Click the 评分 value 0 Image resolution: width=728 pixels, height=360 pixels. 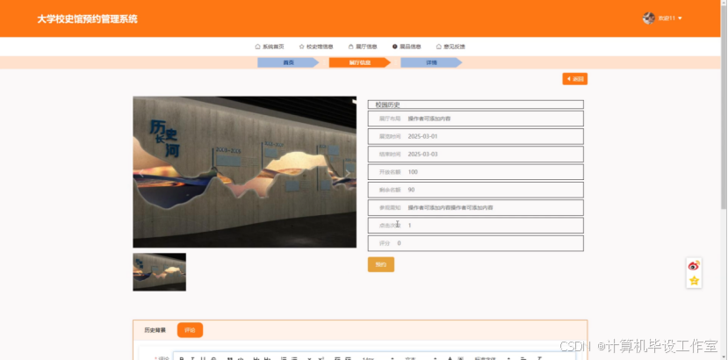[399, 243]
